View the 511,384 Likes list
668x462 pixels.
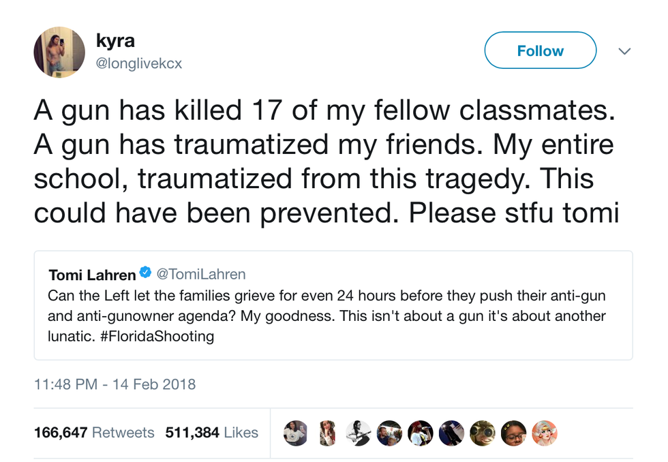click(212, 433)
